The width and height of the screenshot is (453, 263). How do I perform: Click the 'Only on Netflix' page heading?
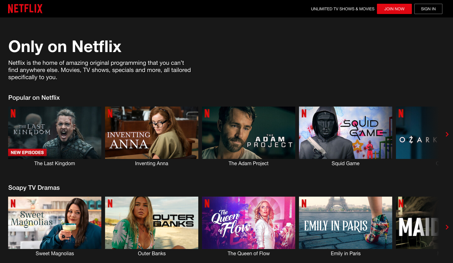[x=65, y=46]
